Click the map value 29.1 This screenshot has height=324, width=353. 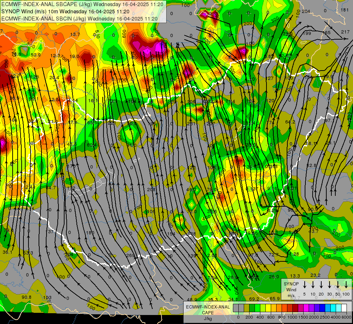coord(331,143)
